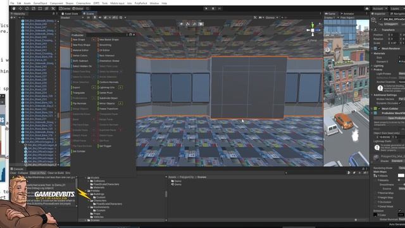Select ProBuilder object selection mode icon

pos(182,24)
